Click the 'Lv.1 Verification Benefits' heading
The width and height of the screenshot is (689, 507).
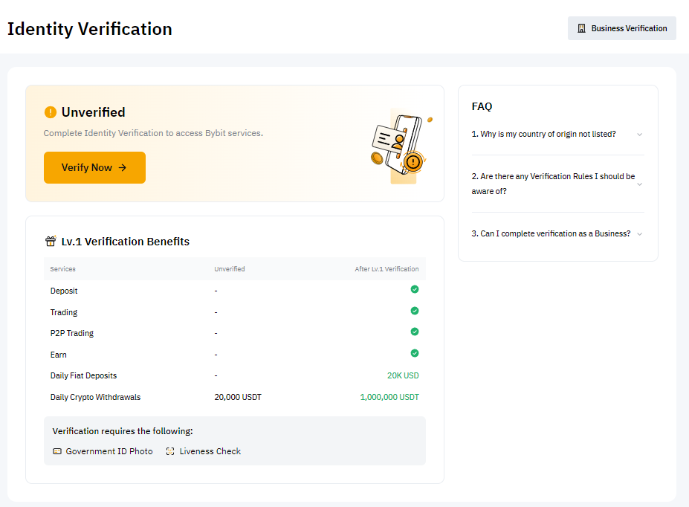(125, 241)
